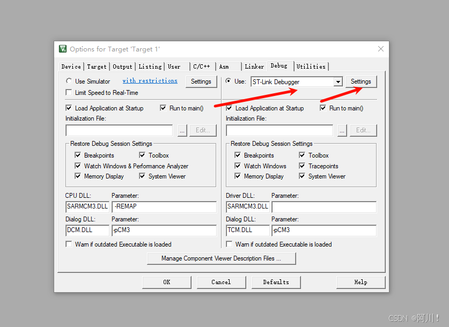
Task: Open Manage Component Viewer Description Files
Action: coord(222,258)
